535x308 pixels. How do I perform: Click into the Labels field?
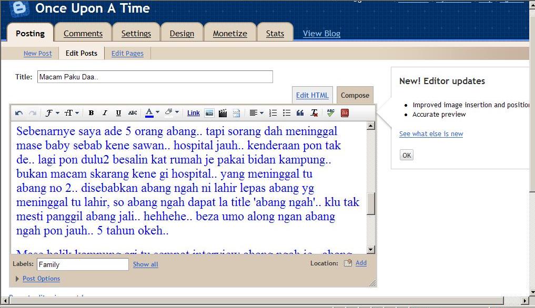pyautogui.click(x=83, y=264)
